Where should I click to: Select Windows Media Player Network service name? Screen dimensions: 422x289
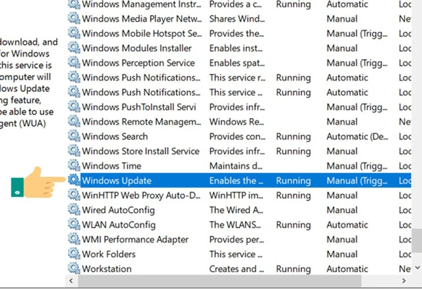tap(142, 19)
